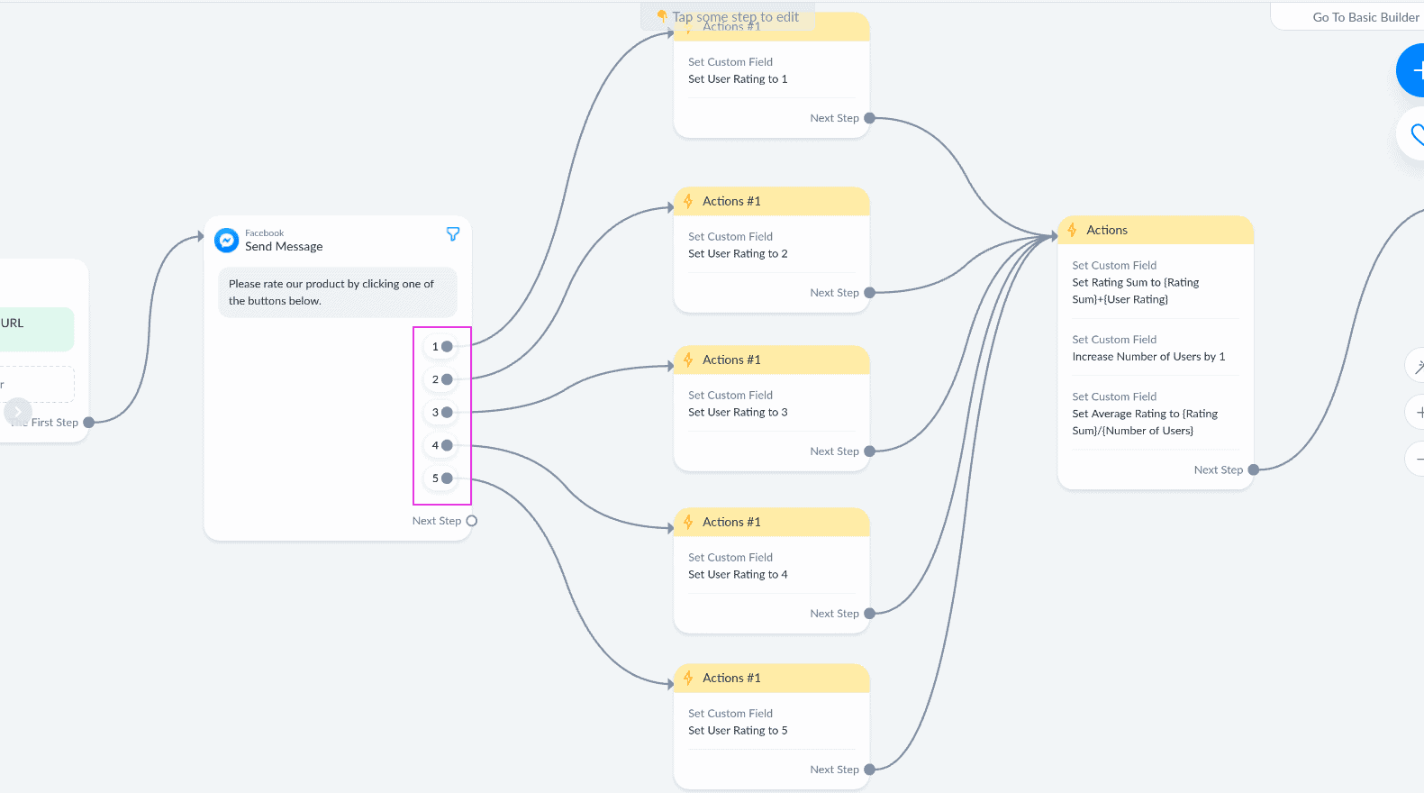This screenshot has height=793, width=1424.
Task: Click the empty Next Step connector on Send Message
Action: [x=471, y=521]
